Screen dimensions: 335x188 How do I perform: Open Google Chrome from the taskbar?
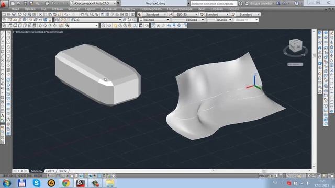tap(66, 183)
